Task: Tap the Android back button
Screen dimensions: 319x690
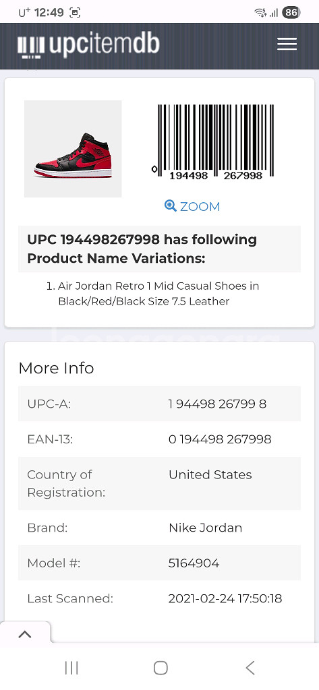Action: (x=250, y=668)
